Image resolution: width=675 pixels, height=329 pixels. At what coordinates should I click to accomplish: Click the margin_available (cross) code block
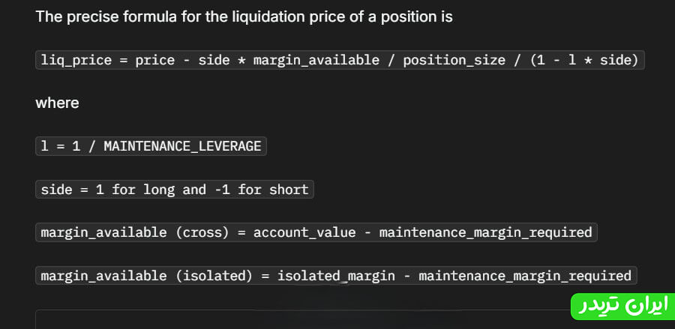[316, 232]
